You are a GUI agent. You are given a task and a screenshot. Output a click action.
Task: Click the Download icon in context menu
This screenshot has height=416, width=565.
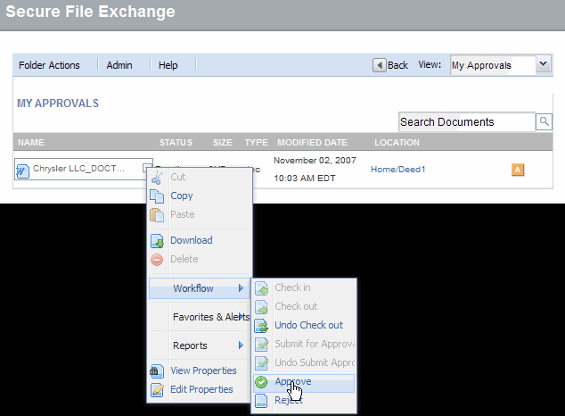click(x=157, y=240)
